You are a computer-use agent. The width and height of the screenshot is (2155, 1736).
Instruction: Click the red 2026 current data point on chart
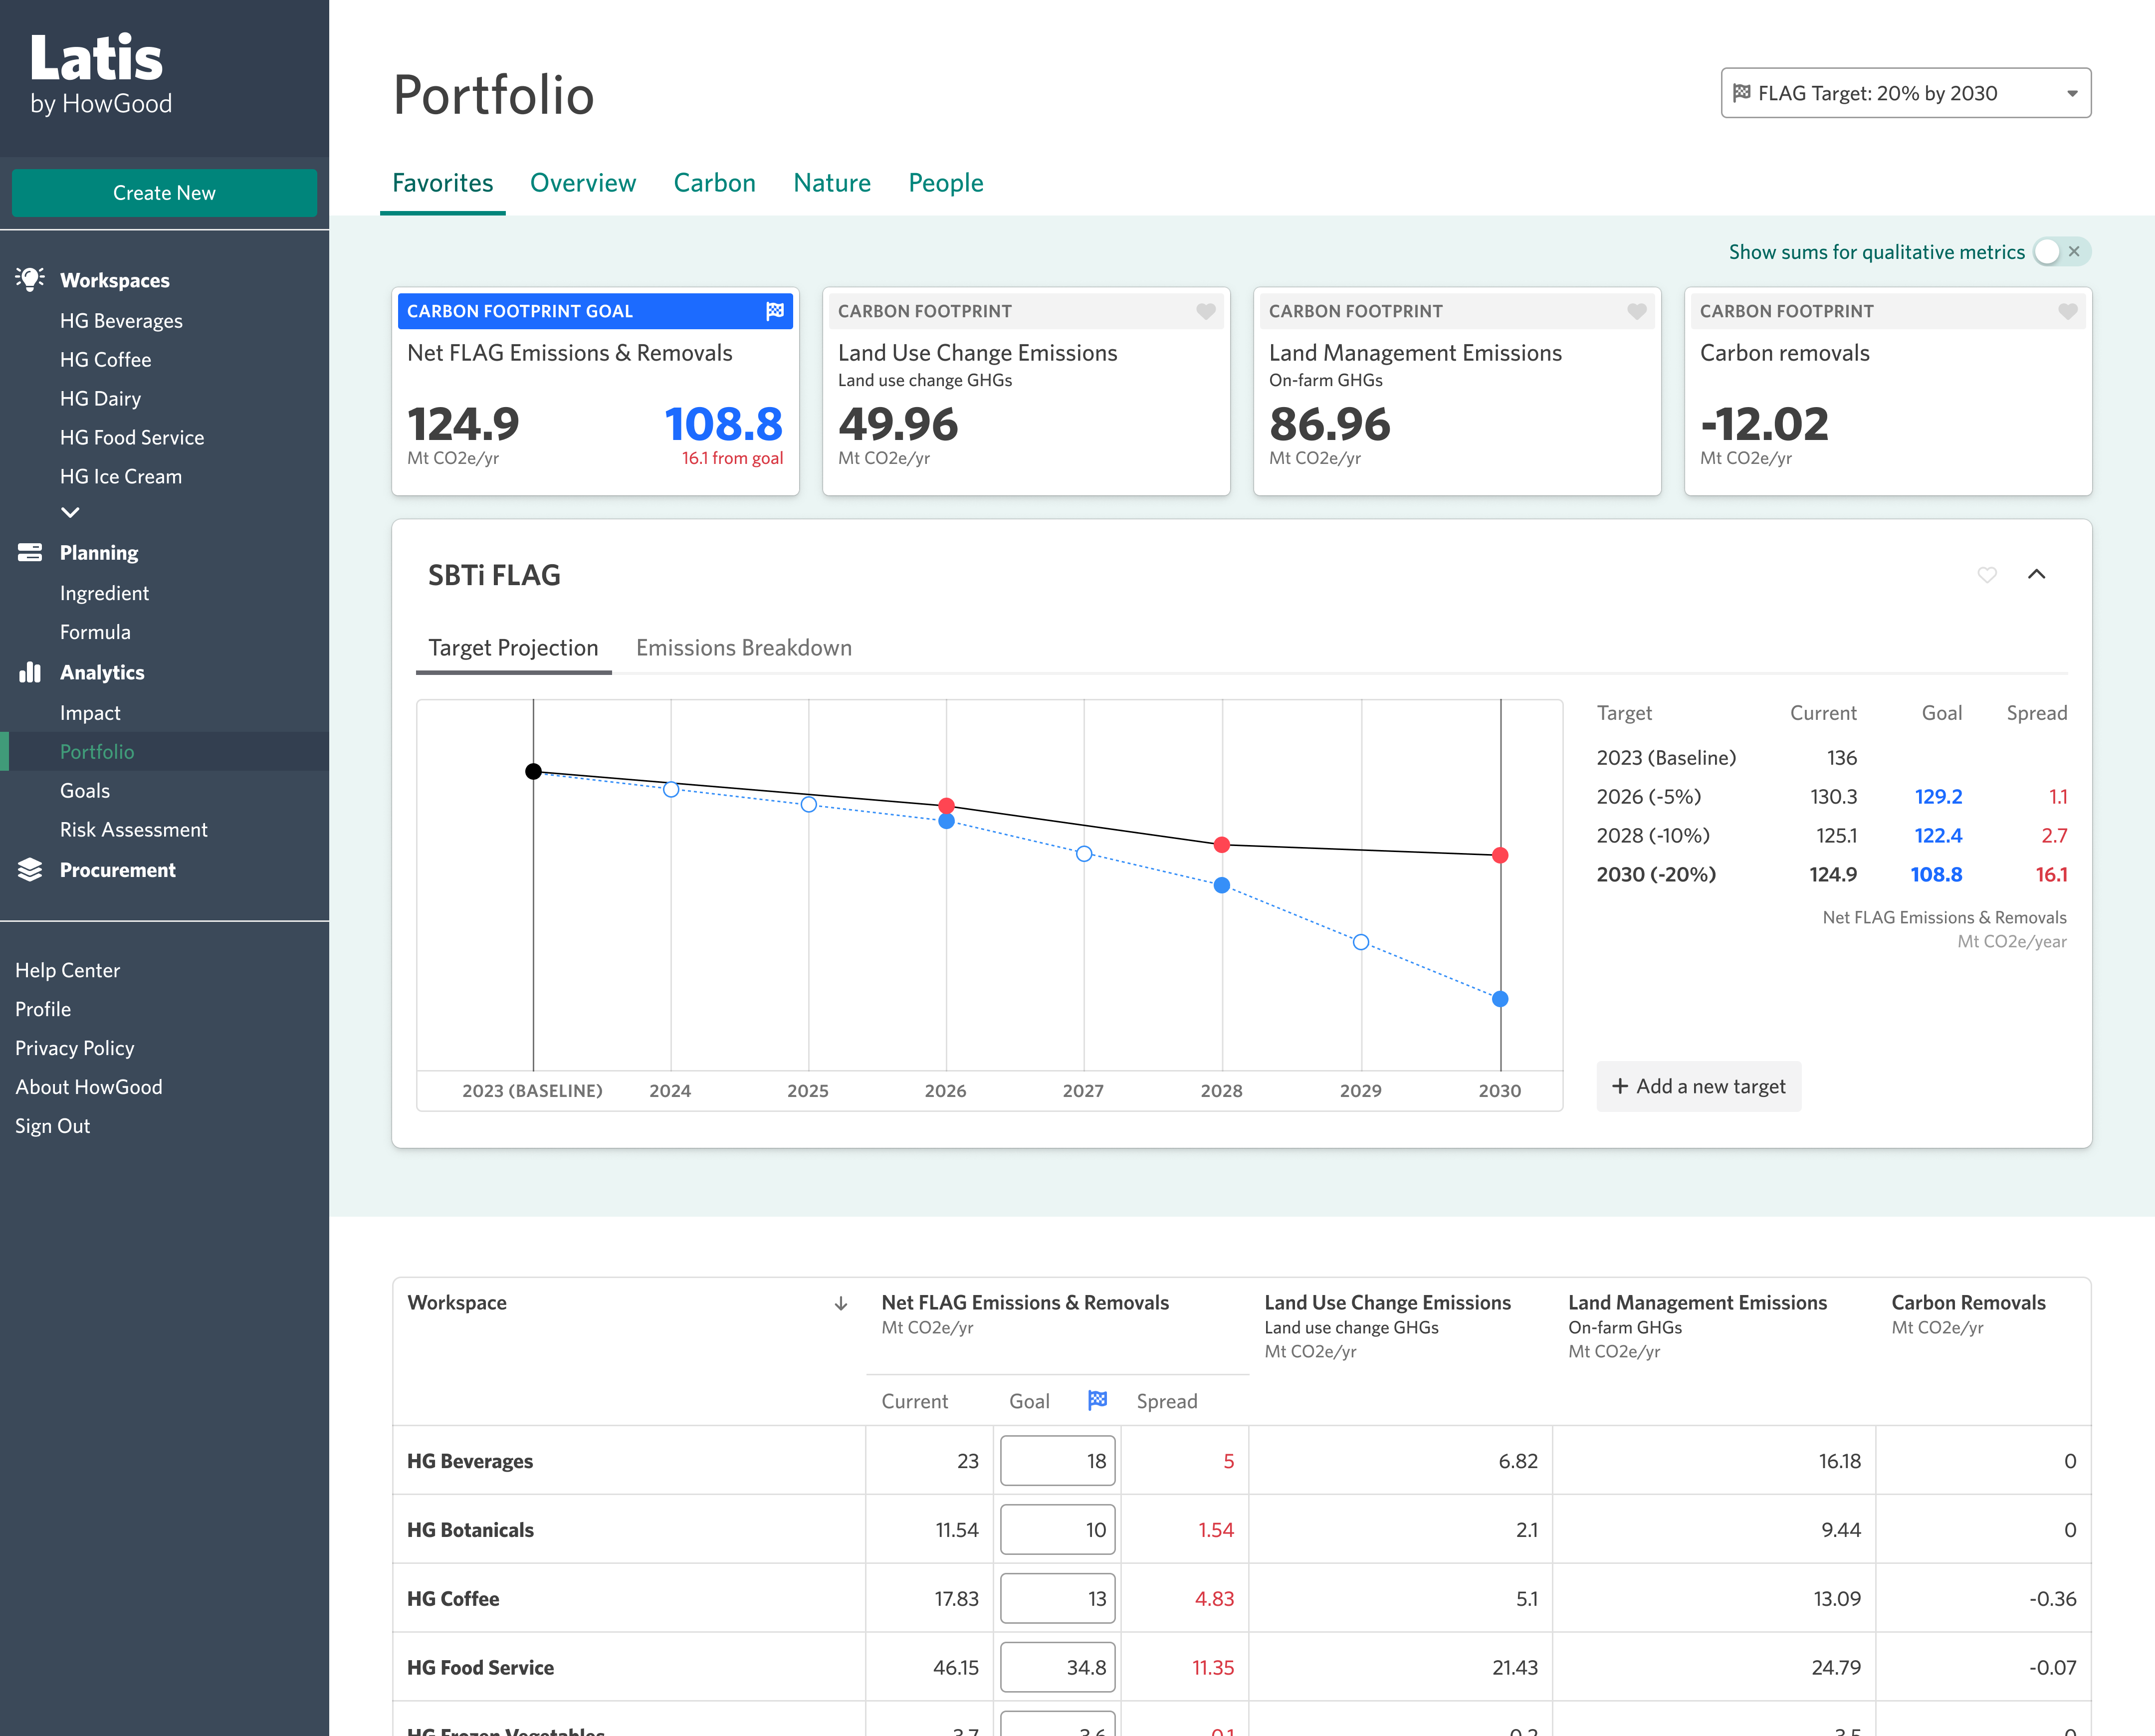click(x=946, y=806)
